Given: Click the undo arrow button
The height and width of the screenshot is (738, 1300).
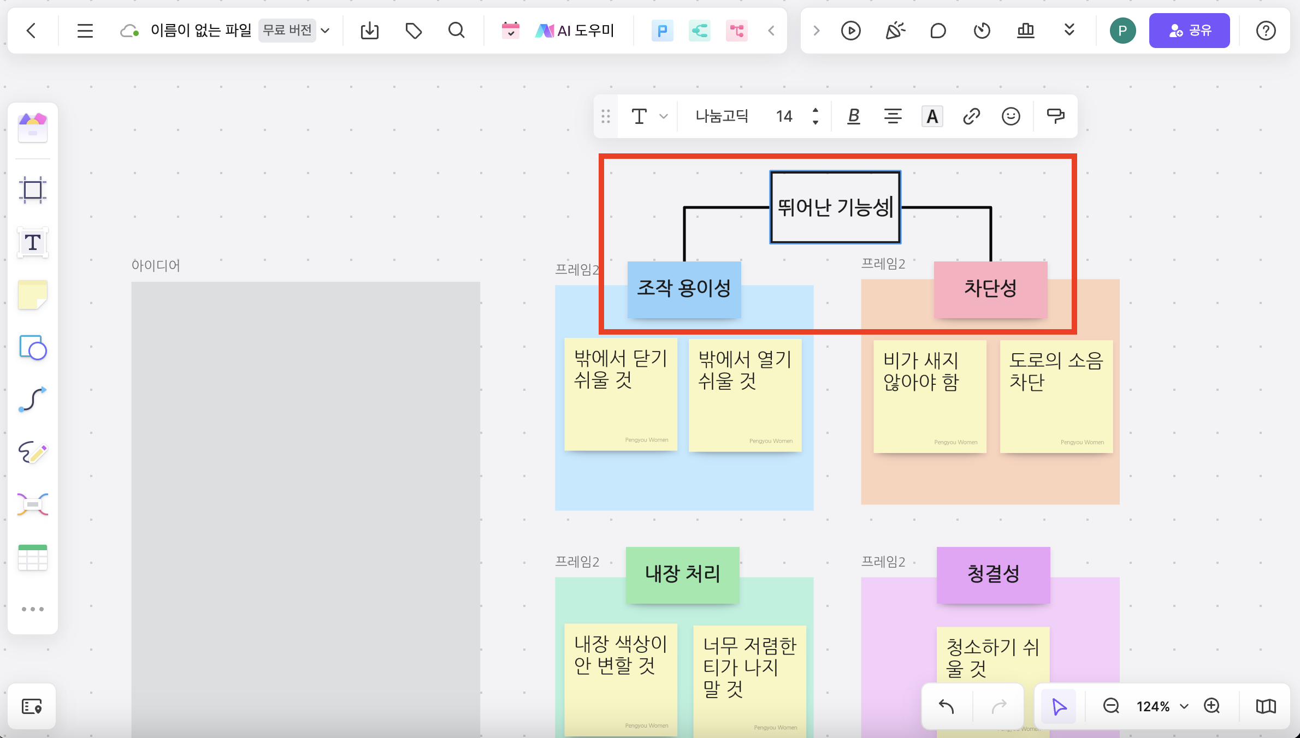Looking at the screenshot, I should pos(947,706).
